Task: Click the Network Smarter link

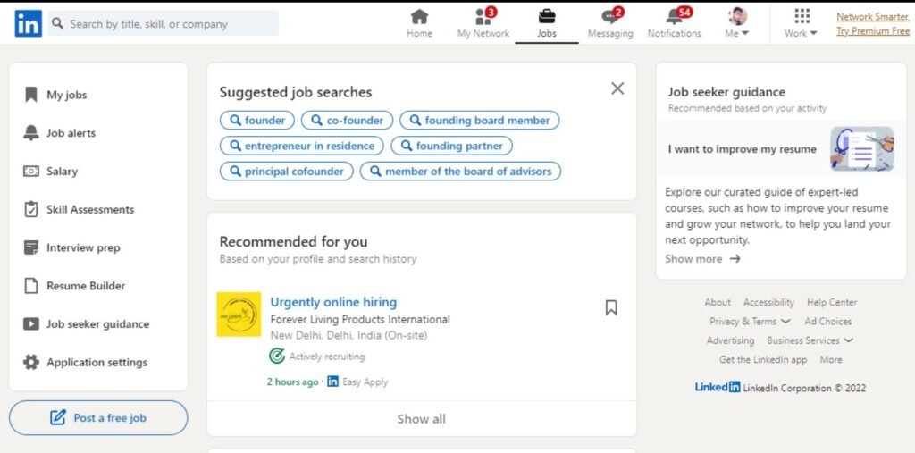Action: click(x=872, y=17)
